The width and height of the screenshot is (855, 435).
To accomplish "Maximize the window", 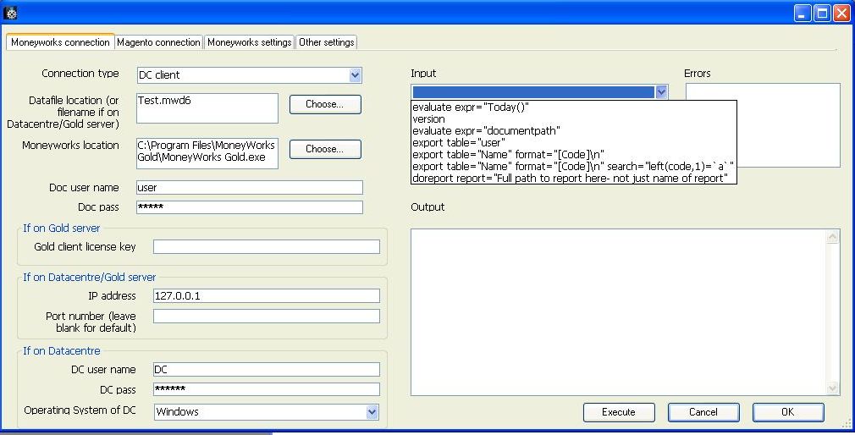I will [x=822, y=13].
